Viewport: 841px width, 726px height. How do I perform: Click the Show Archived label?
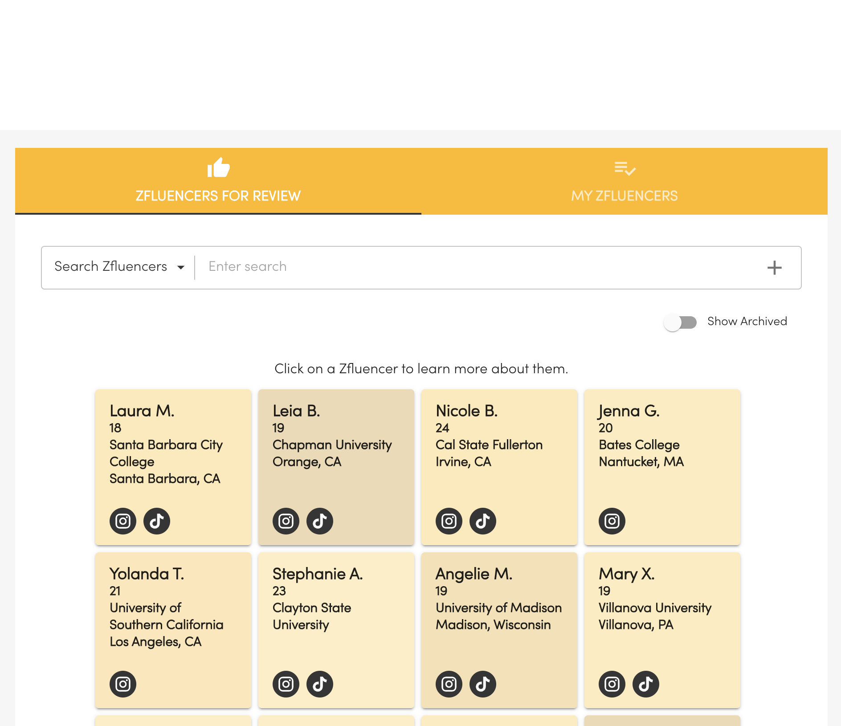[747, 322]
